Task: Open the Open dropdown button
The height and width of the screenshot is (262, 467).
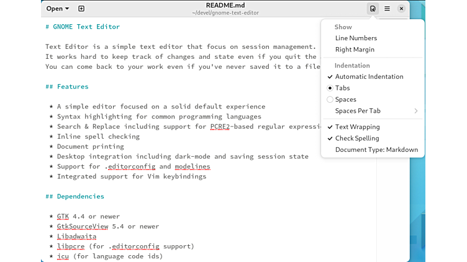Action: [58, 9]
